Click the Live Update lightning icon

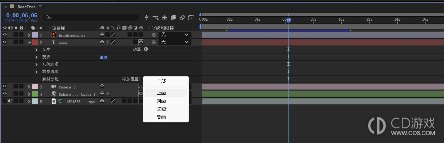tap(146, 17)
